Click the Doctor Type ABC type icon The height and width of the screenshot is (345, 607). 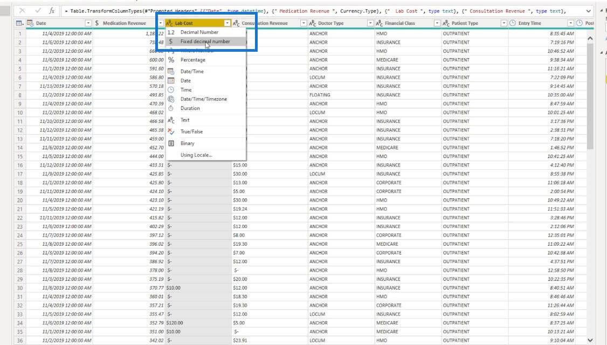point(313,23)
